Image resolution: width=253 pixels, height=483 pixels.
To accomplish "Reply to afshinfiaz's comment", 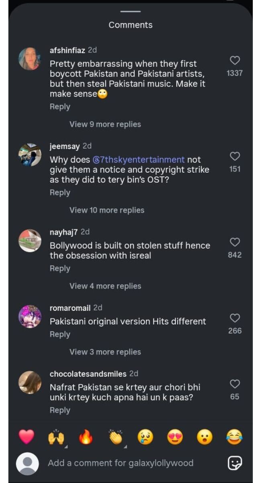I will tap(60, 107).
